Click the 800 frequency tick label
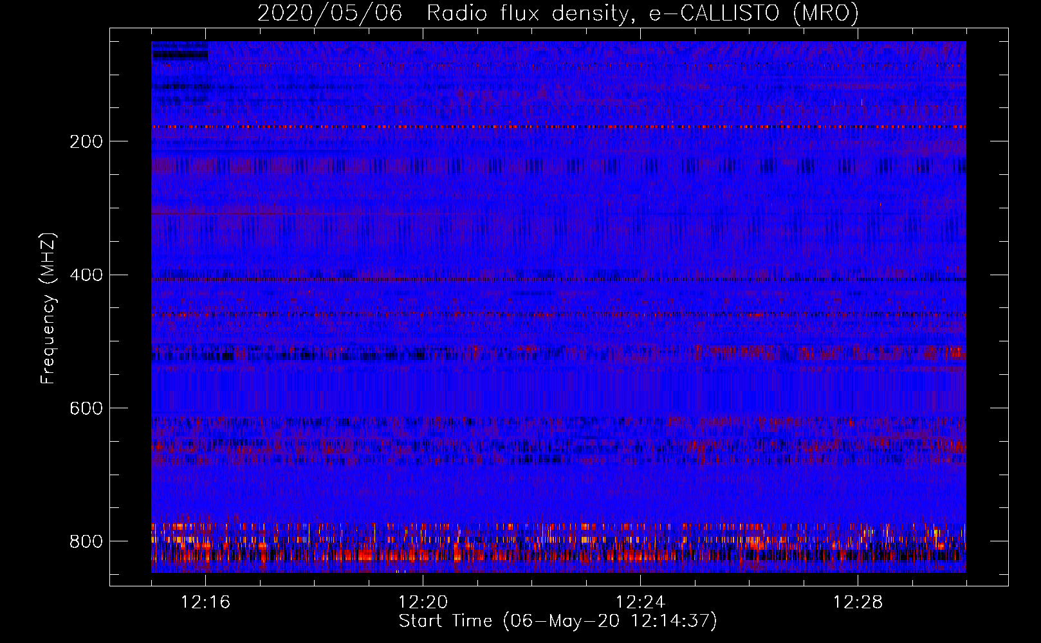Image resolution: width=1041 pixels, height=643 pixels. pyautogui.click(x=86, y=541)
